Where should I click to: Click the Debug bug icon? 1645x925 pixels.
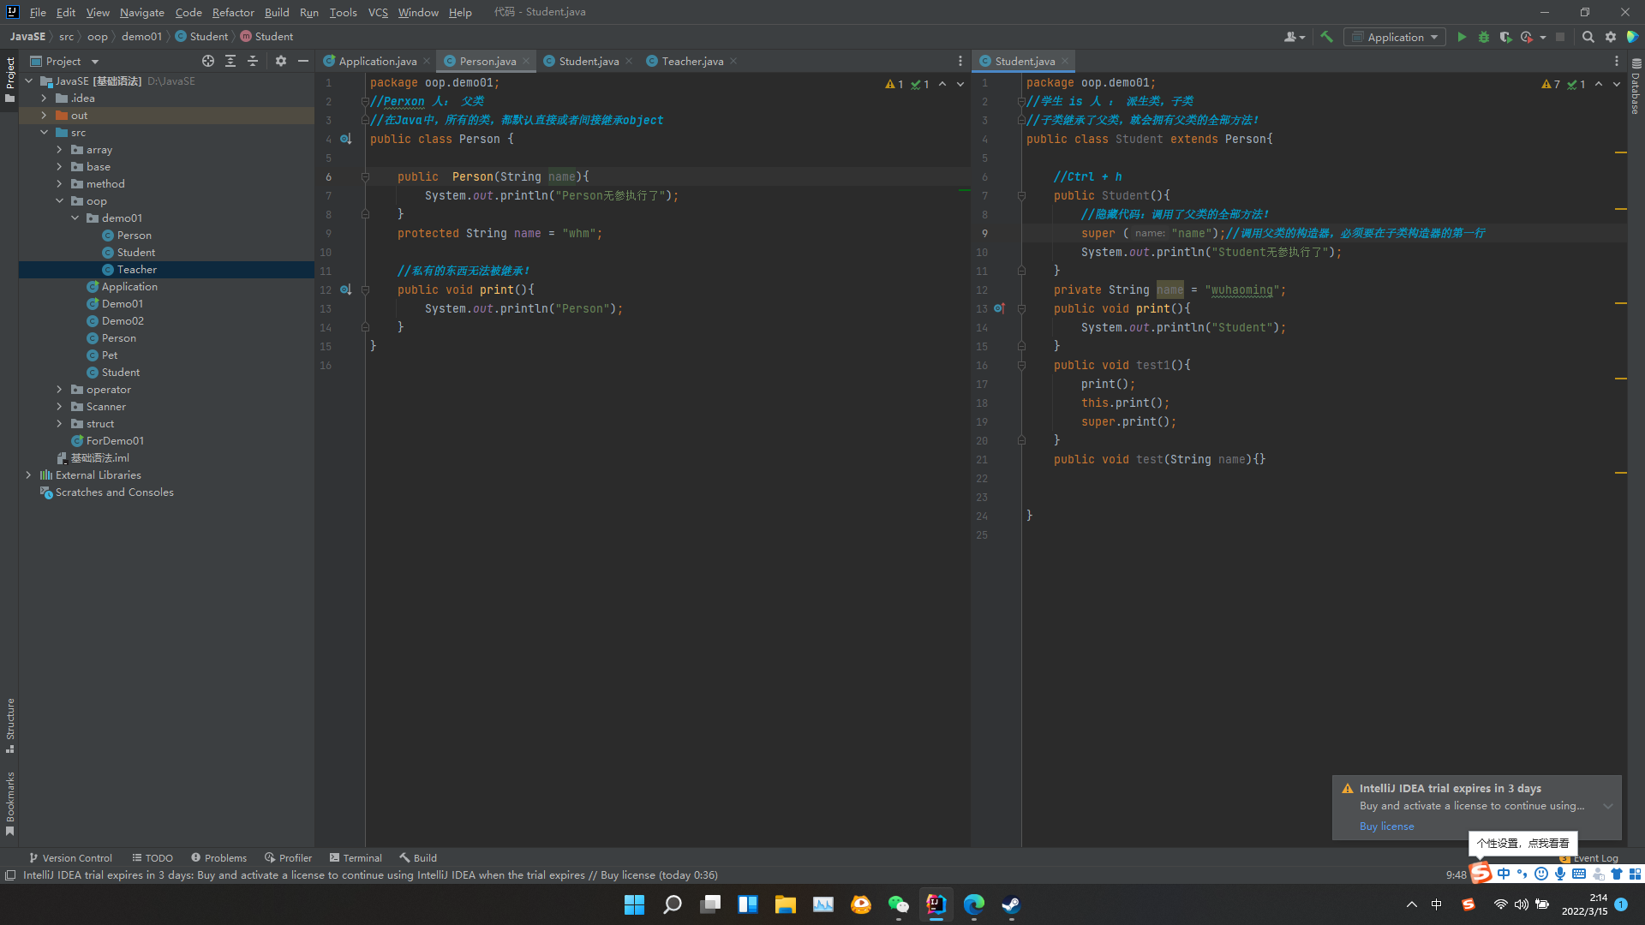(1484, 37)
